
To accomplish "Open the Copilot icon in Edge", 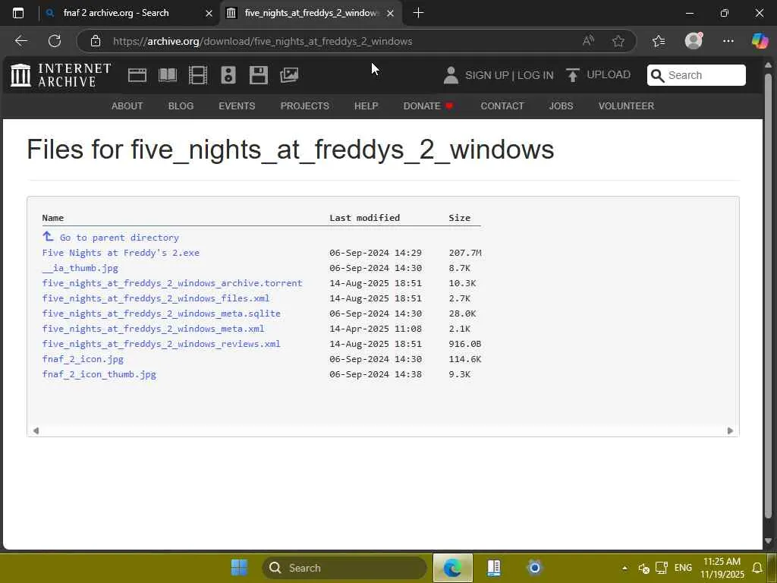I will point(760,41).
